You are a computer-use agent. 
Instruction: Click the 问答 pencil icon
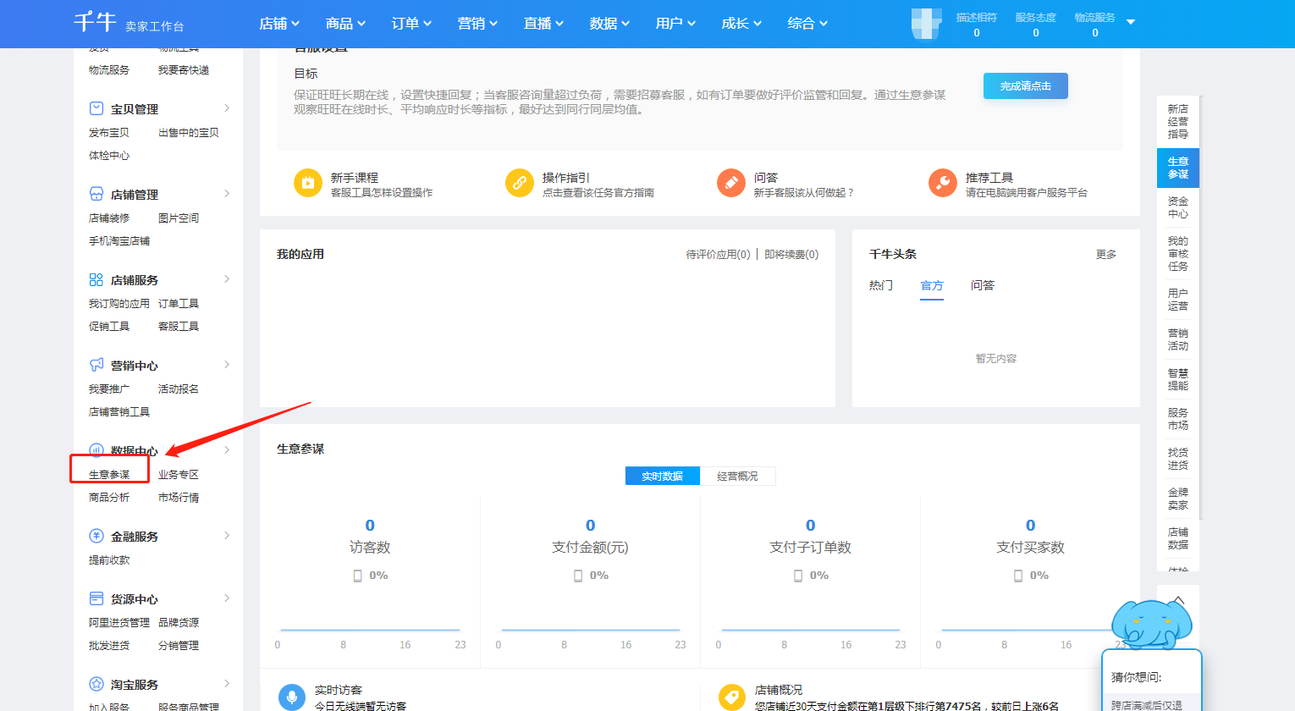(731, 183)
